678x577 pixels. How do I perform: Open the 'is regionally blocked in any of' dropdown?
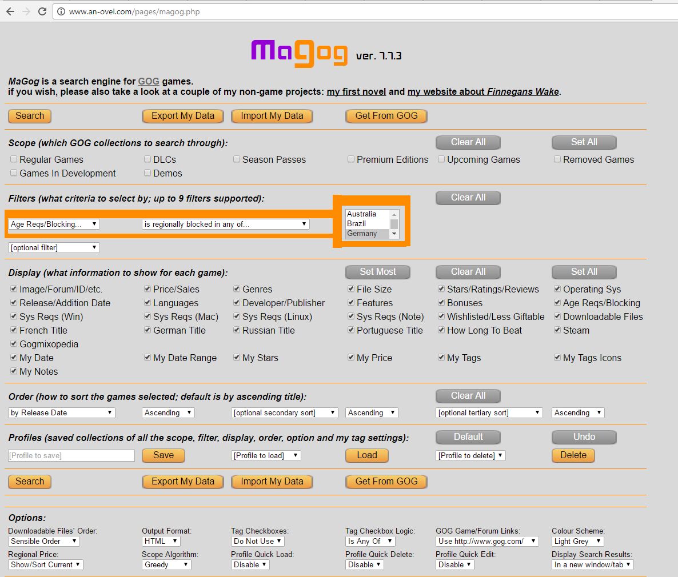225,224
